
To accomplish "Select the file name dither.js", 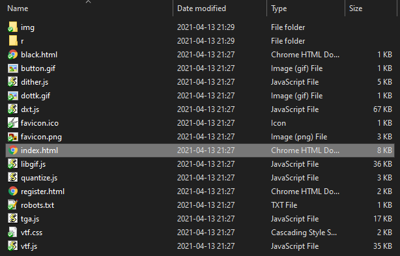I will pos(35,82).
